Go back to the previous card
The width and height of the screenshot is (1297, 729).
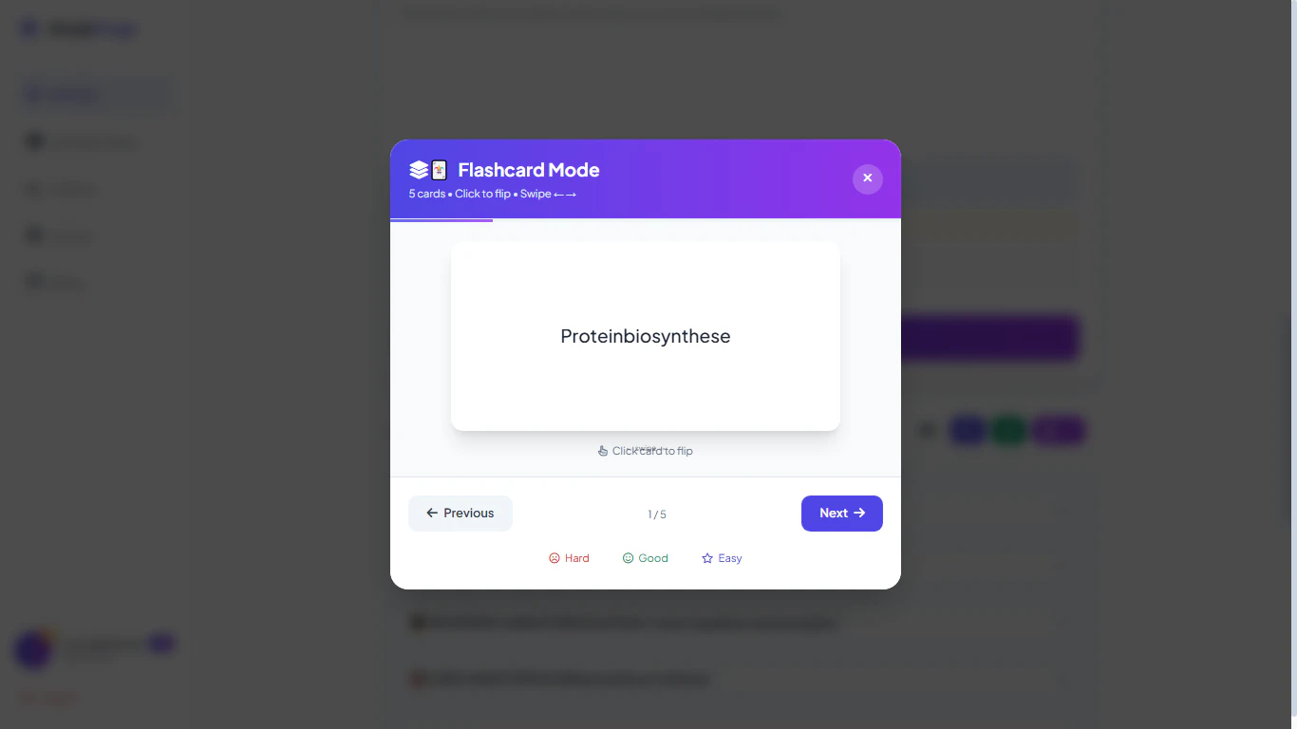coord(461,514)
